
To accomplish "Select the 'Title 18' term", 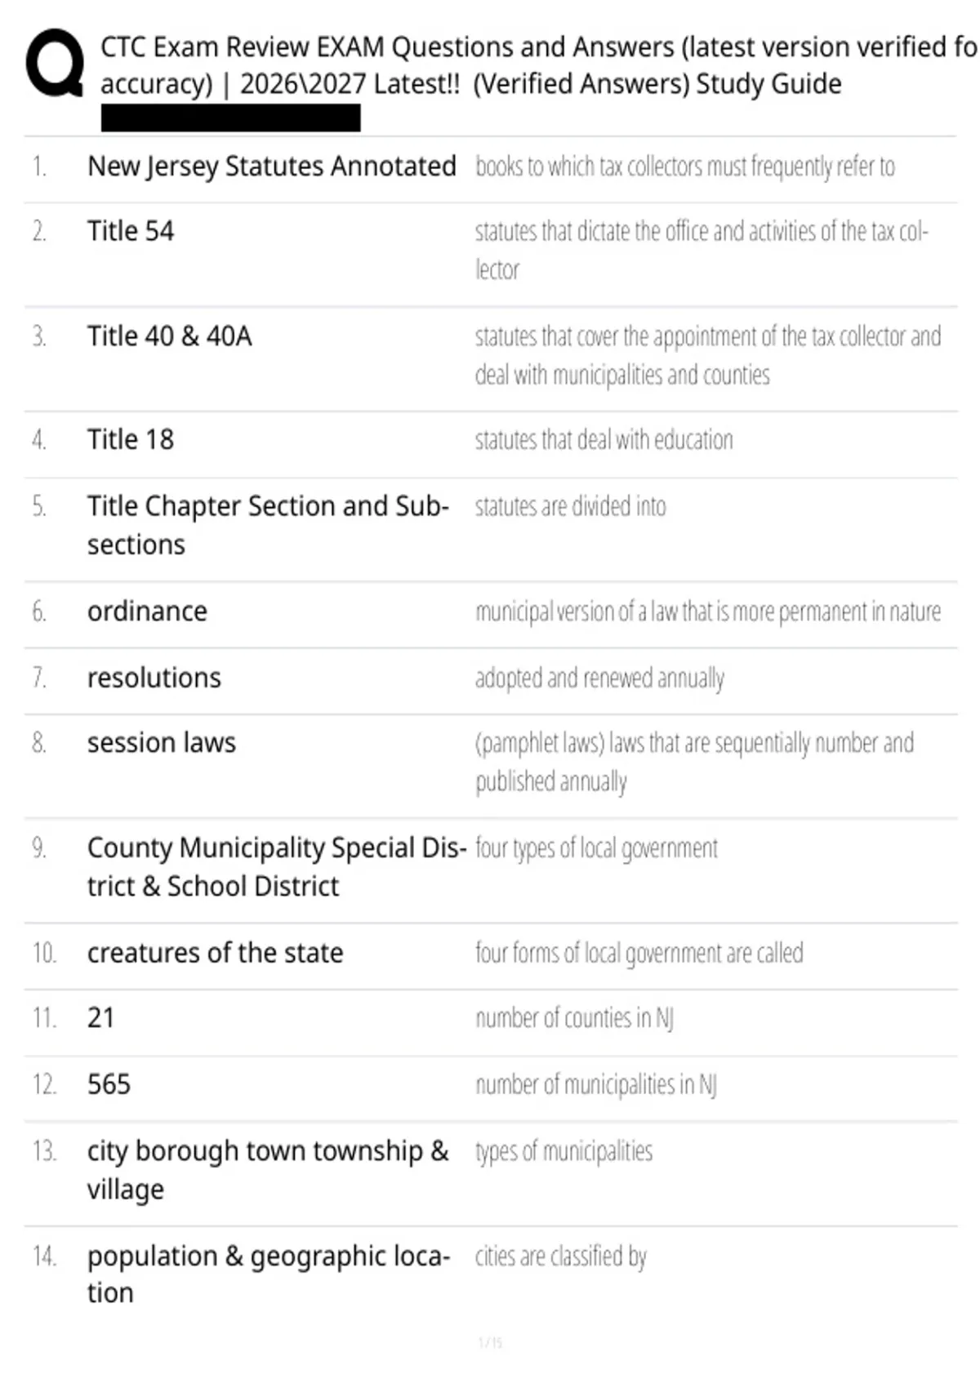I will (x=131, y=440).
